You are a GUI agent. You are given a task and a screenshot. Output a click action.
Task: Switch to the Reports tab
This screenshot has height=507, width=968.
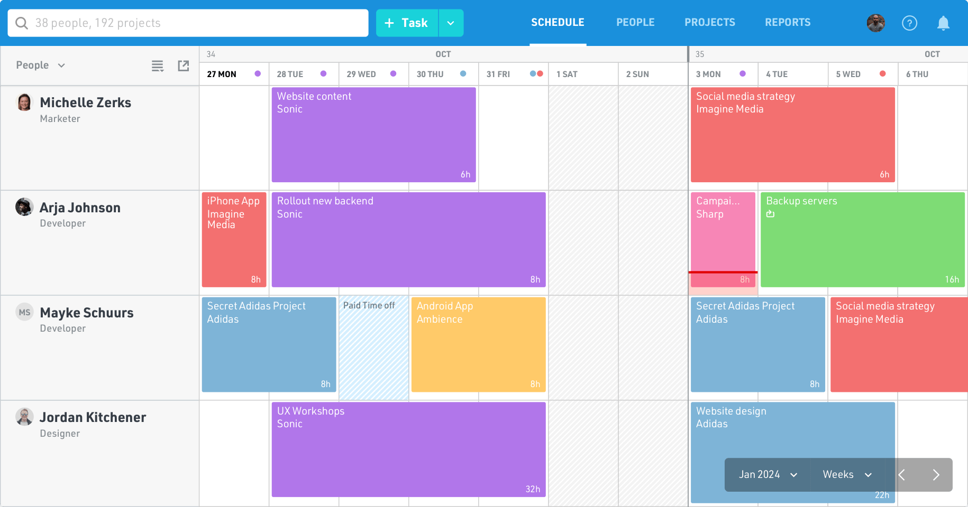tap(788, 22)
